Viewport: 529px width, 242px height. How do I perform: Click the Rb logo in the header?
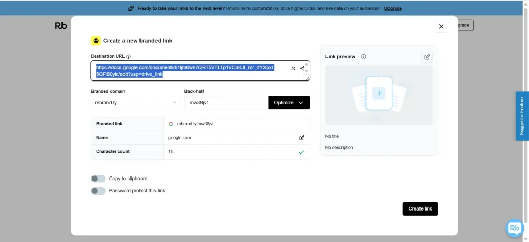[x=61, y=26]
